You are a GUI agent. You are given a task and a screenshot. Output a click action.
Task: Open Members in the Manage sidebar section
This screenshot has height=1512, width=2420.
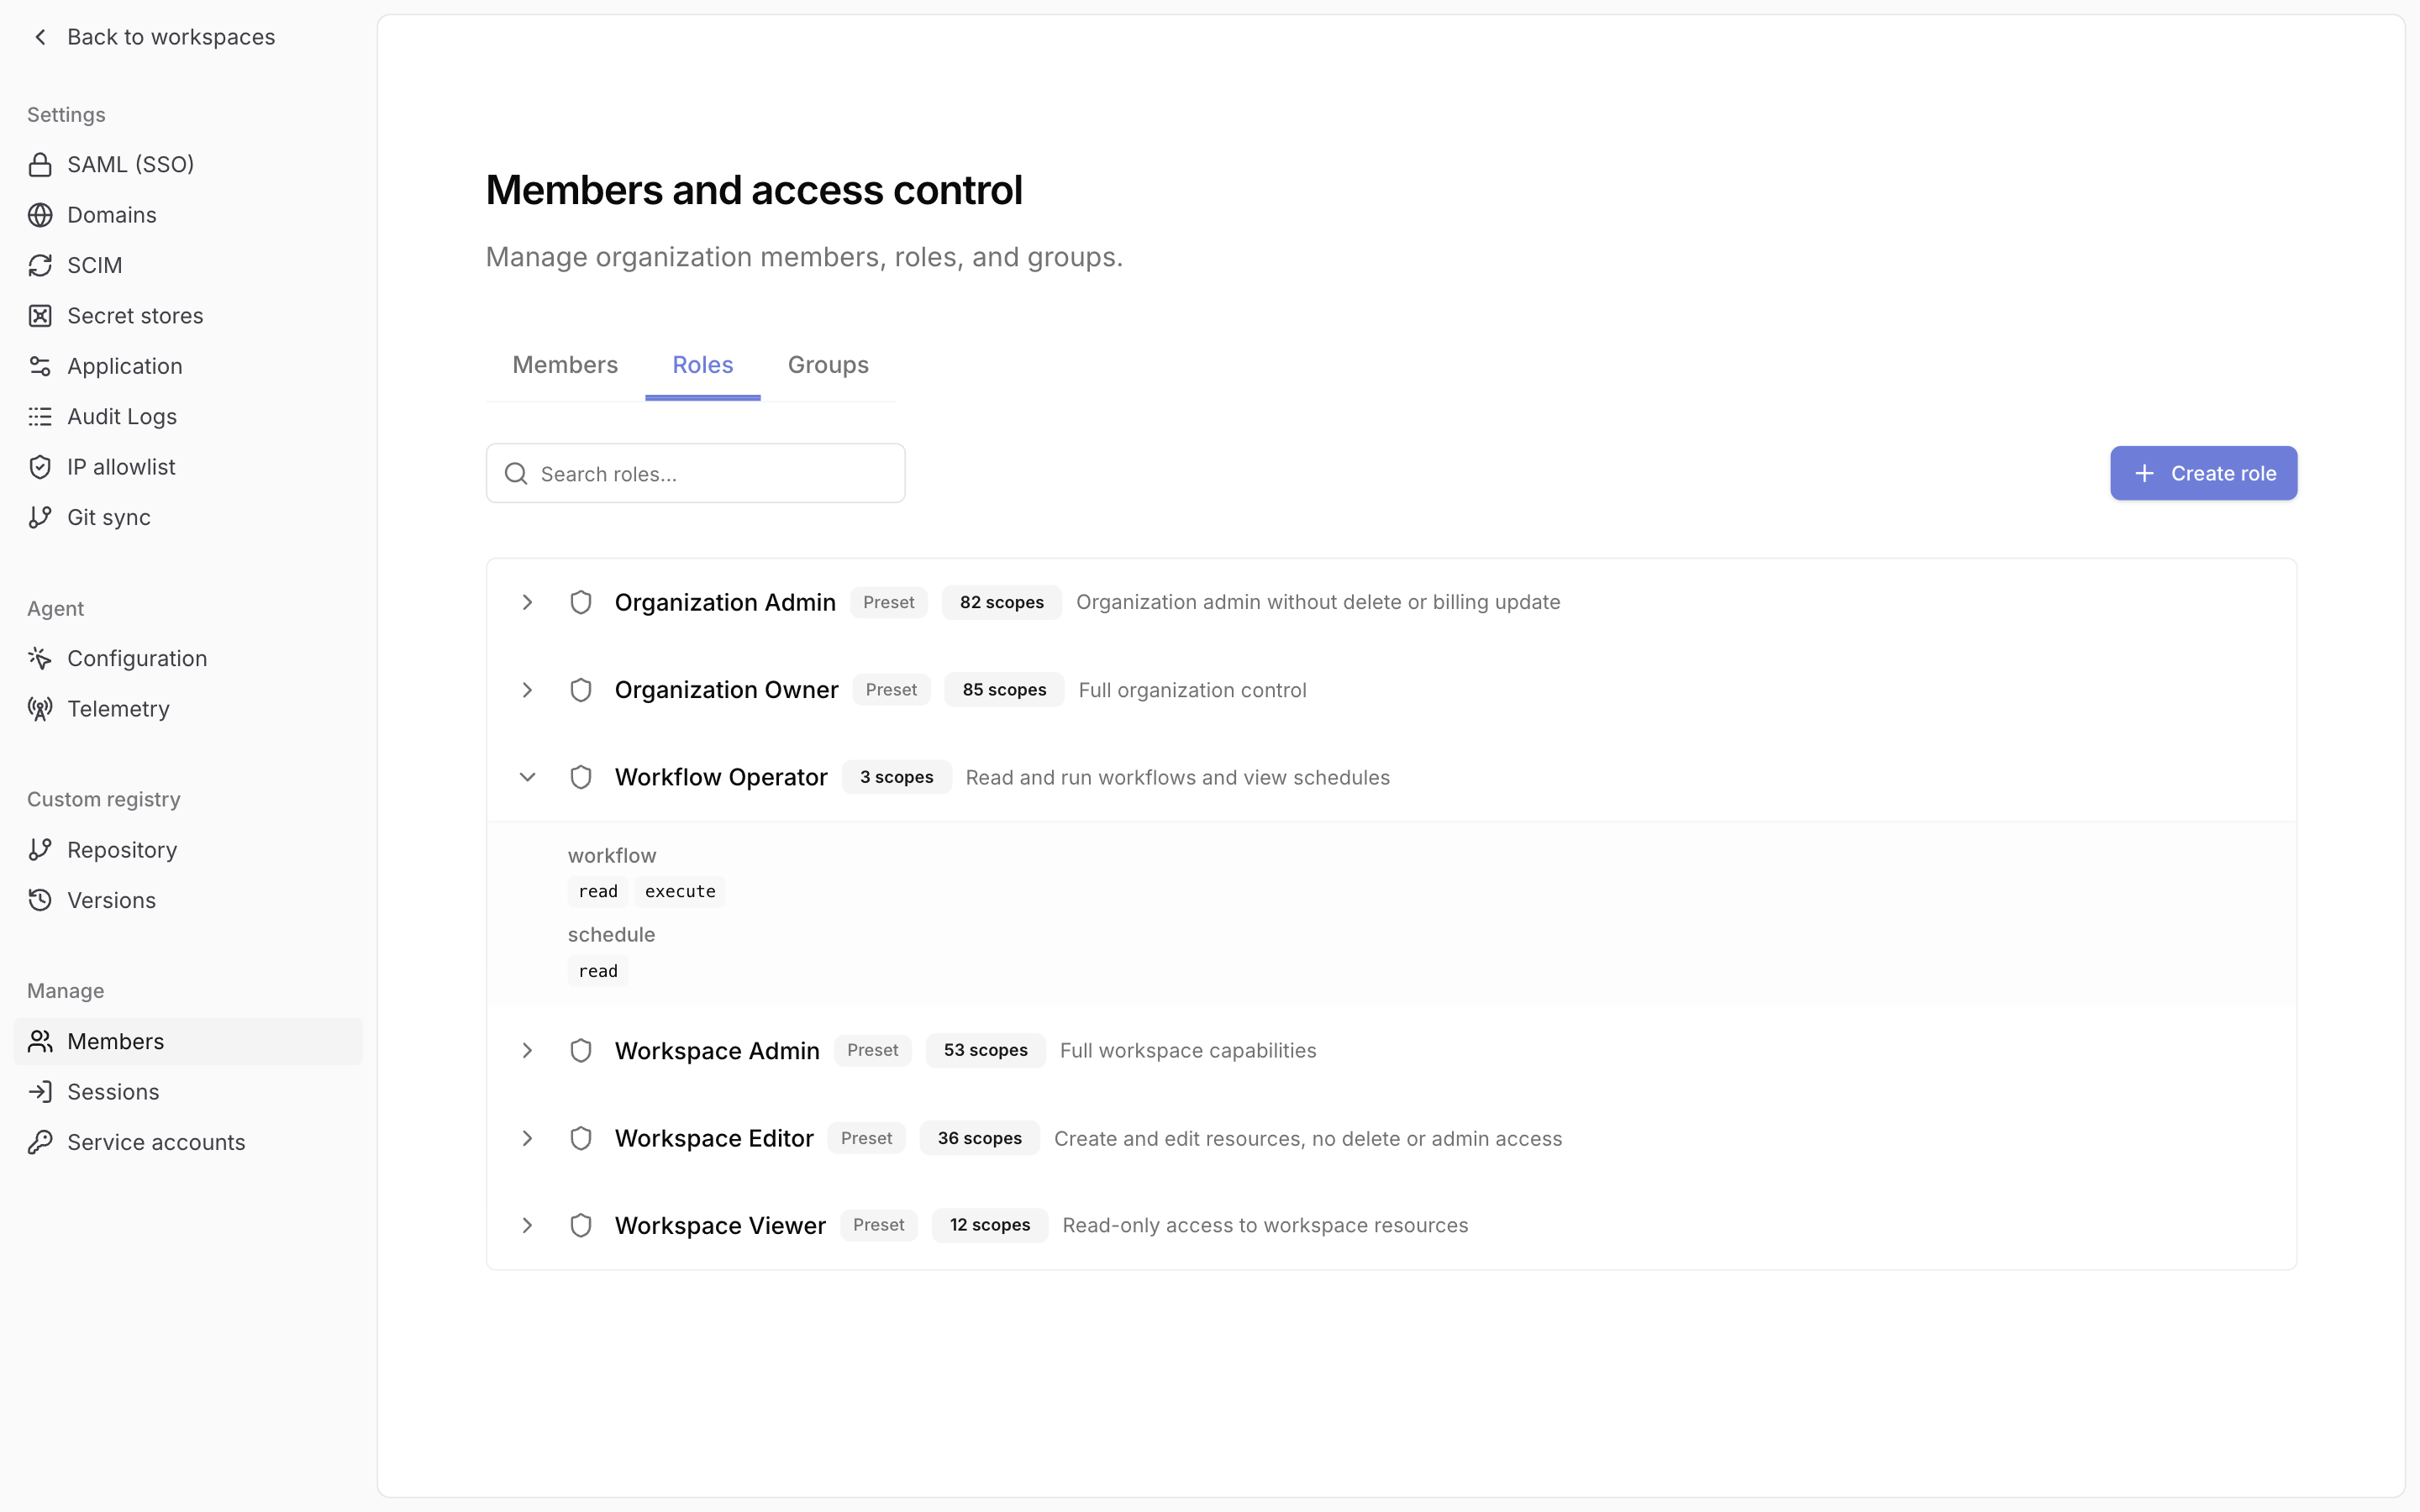pos(188,1041)
